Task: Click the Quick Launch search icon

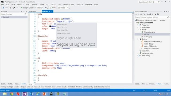Action: pyautogui.click(x=158, y=2)
